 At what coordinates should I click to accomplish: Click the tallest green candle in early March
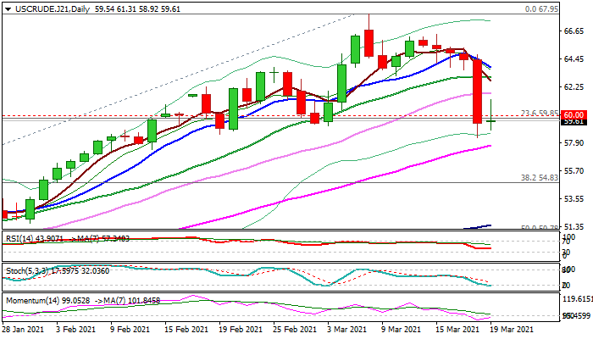coord(342,83)
